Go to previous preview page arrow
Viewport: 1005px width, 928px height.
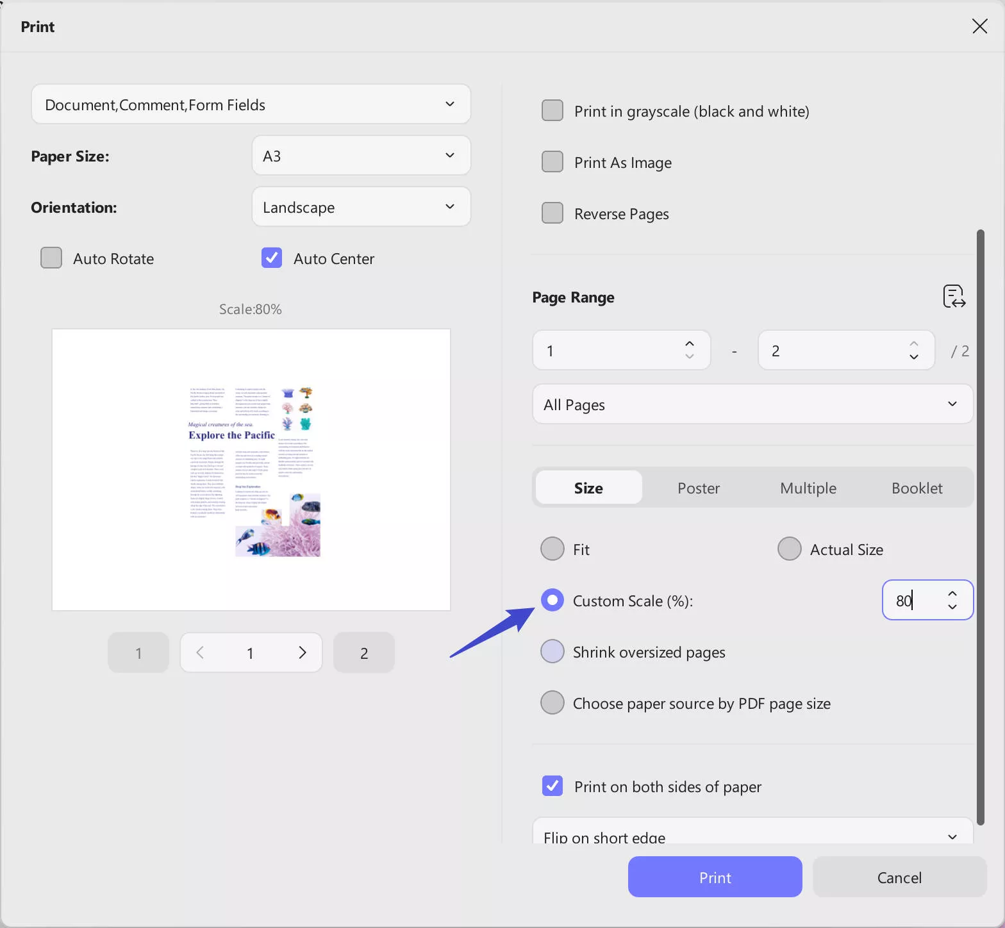(x=200, y=652)
